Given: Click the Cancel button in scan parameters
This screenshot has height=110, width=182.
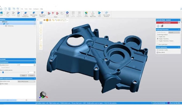Looking at the screenshot, I should (32, 75).
